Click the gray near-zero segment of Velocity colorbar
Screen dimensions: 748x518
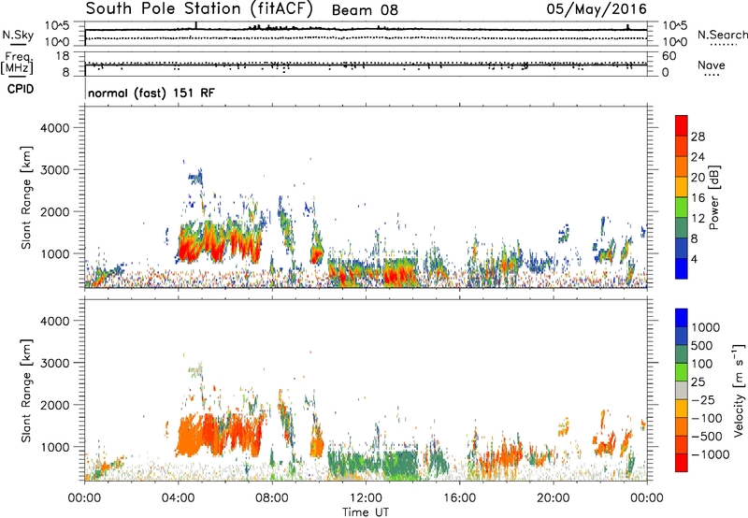(x=682, y=390)
